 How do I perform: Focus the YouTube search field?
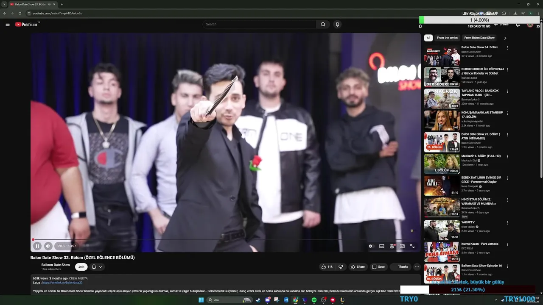259,24
